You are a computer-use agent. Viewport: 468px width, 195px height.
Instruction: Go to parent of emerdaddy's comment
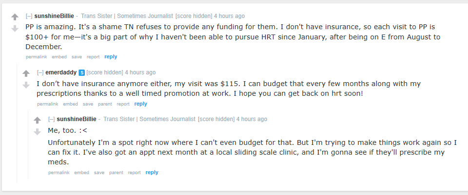(105, 104)
